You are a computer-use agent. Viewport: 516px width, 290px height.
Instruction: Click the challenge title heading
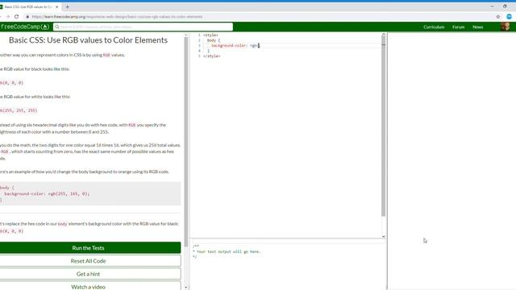pyautogui.click(x=88, y=40)
